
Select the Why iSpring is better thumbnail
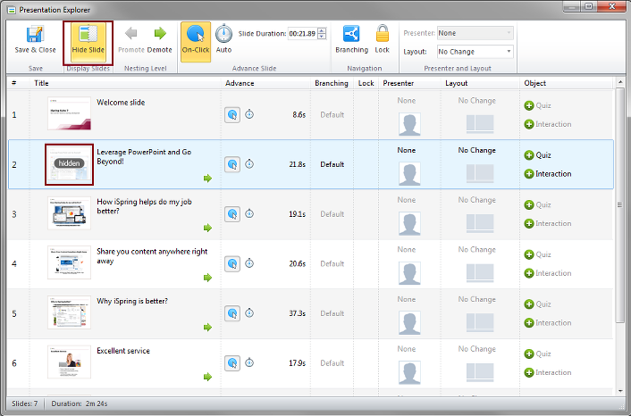(x=69, y=312)
